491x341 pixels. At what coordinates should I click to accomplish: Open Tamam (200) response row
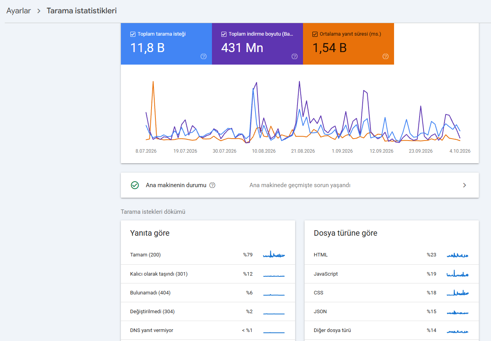click(x=208, y=255)
